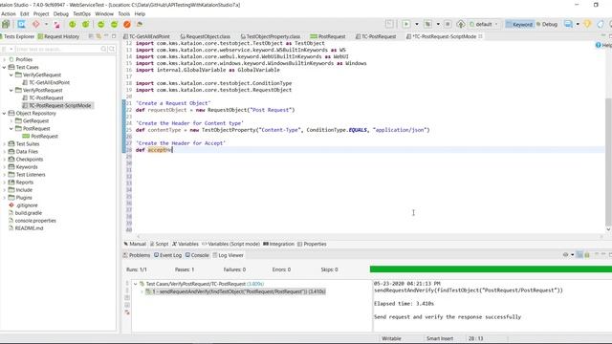
Task: Select the sendRequestAndVerify log step
Action: 235,291
